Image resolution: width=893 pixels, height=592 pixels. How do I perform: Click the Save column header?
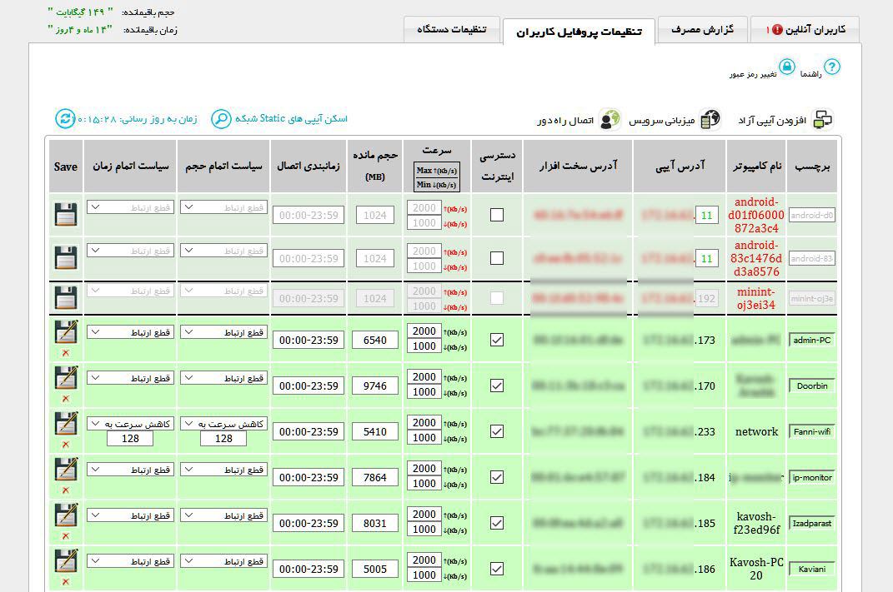(x=66, y=167)
